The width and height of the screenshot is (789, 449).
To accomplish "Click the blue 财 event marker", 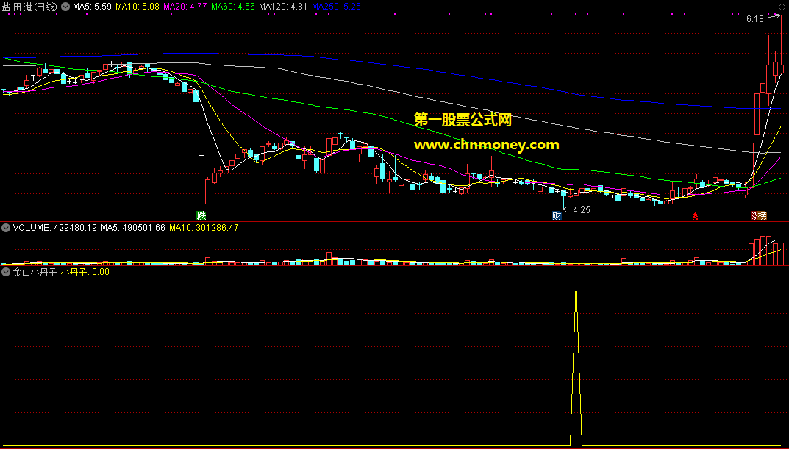I will 557,216.
